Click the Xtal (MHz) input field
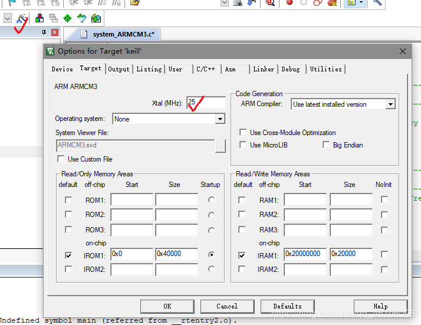The width and height of the screenshot is (421, 325). coord(206,103)
